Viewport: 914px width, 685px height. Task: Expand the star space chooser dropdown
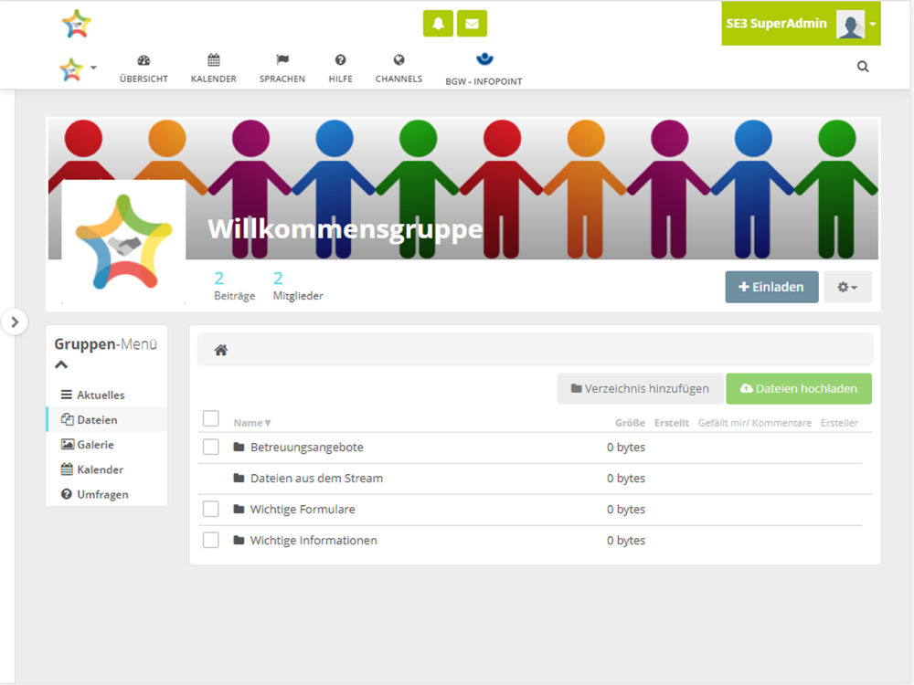(x=78, y=68)
